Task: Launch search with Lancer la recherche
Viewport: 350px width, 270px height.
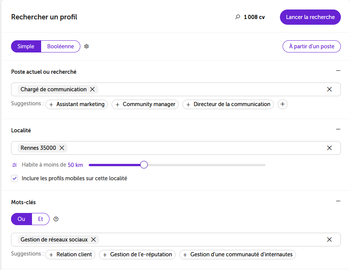Action: [310, 17]
